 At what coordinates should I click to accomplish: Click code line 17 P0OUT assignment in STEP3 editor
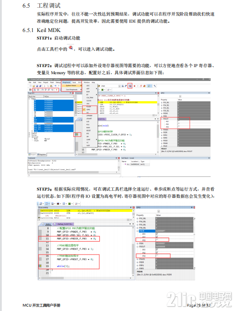75,259
